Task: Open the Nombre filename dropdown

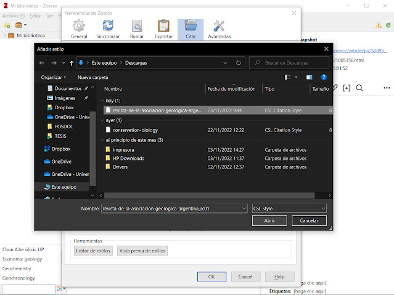Action: [244, 209]
